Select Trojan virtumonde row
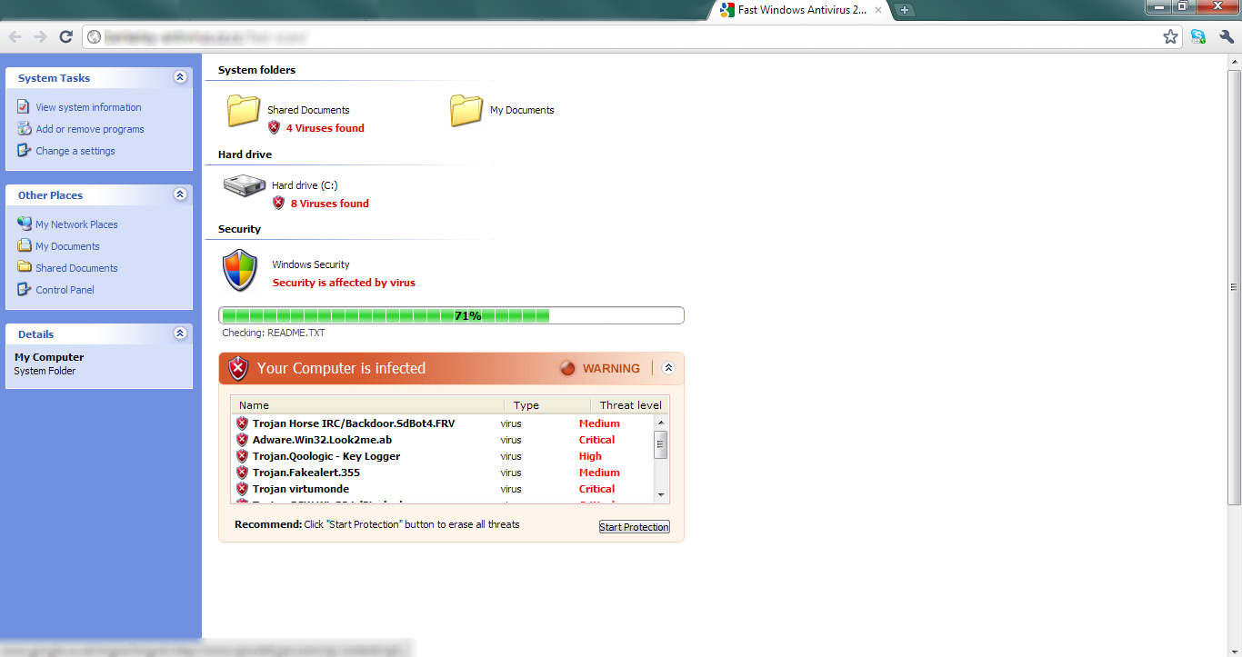 click(x=444, y=489)
